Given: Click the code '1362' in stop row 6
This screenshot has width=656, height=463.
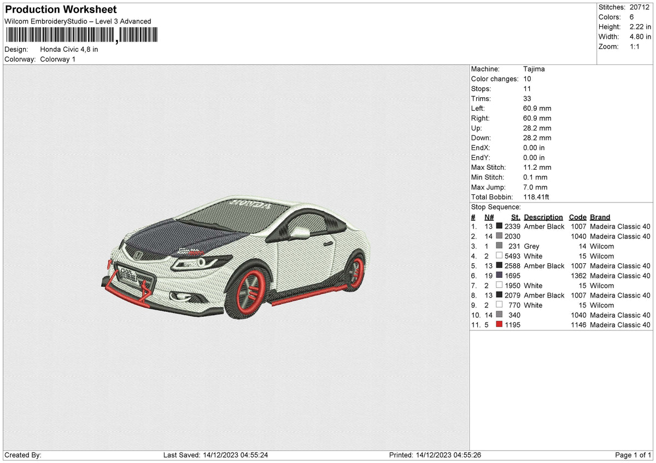Looking at the screenshot, I should (578, 275).
